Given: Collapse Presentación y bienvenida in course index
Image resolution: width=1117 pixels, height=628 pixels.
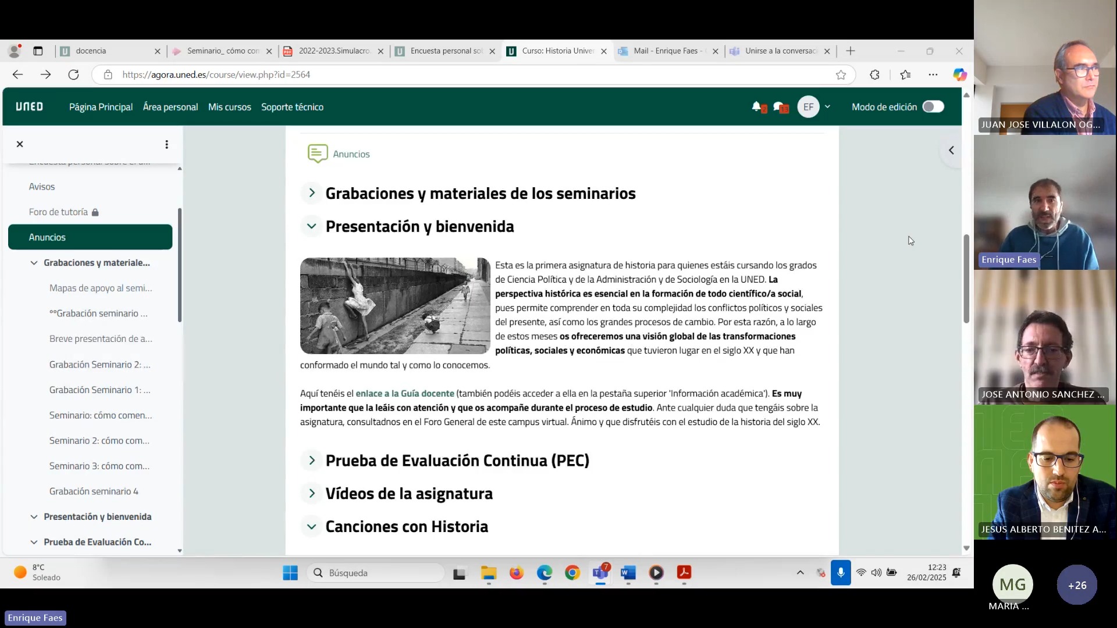Looking at the screenshot, I should (x=34, y=517).
